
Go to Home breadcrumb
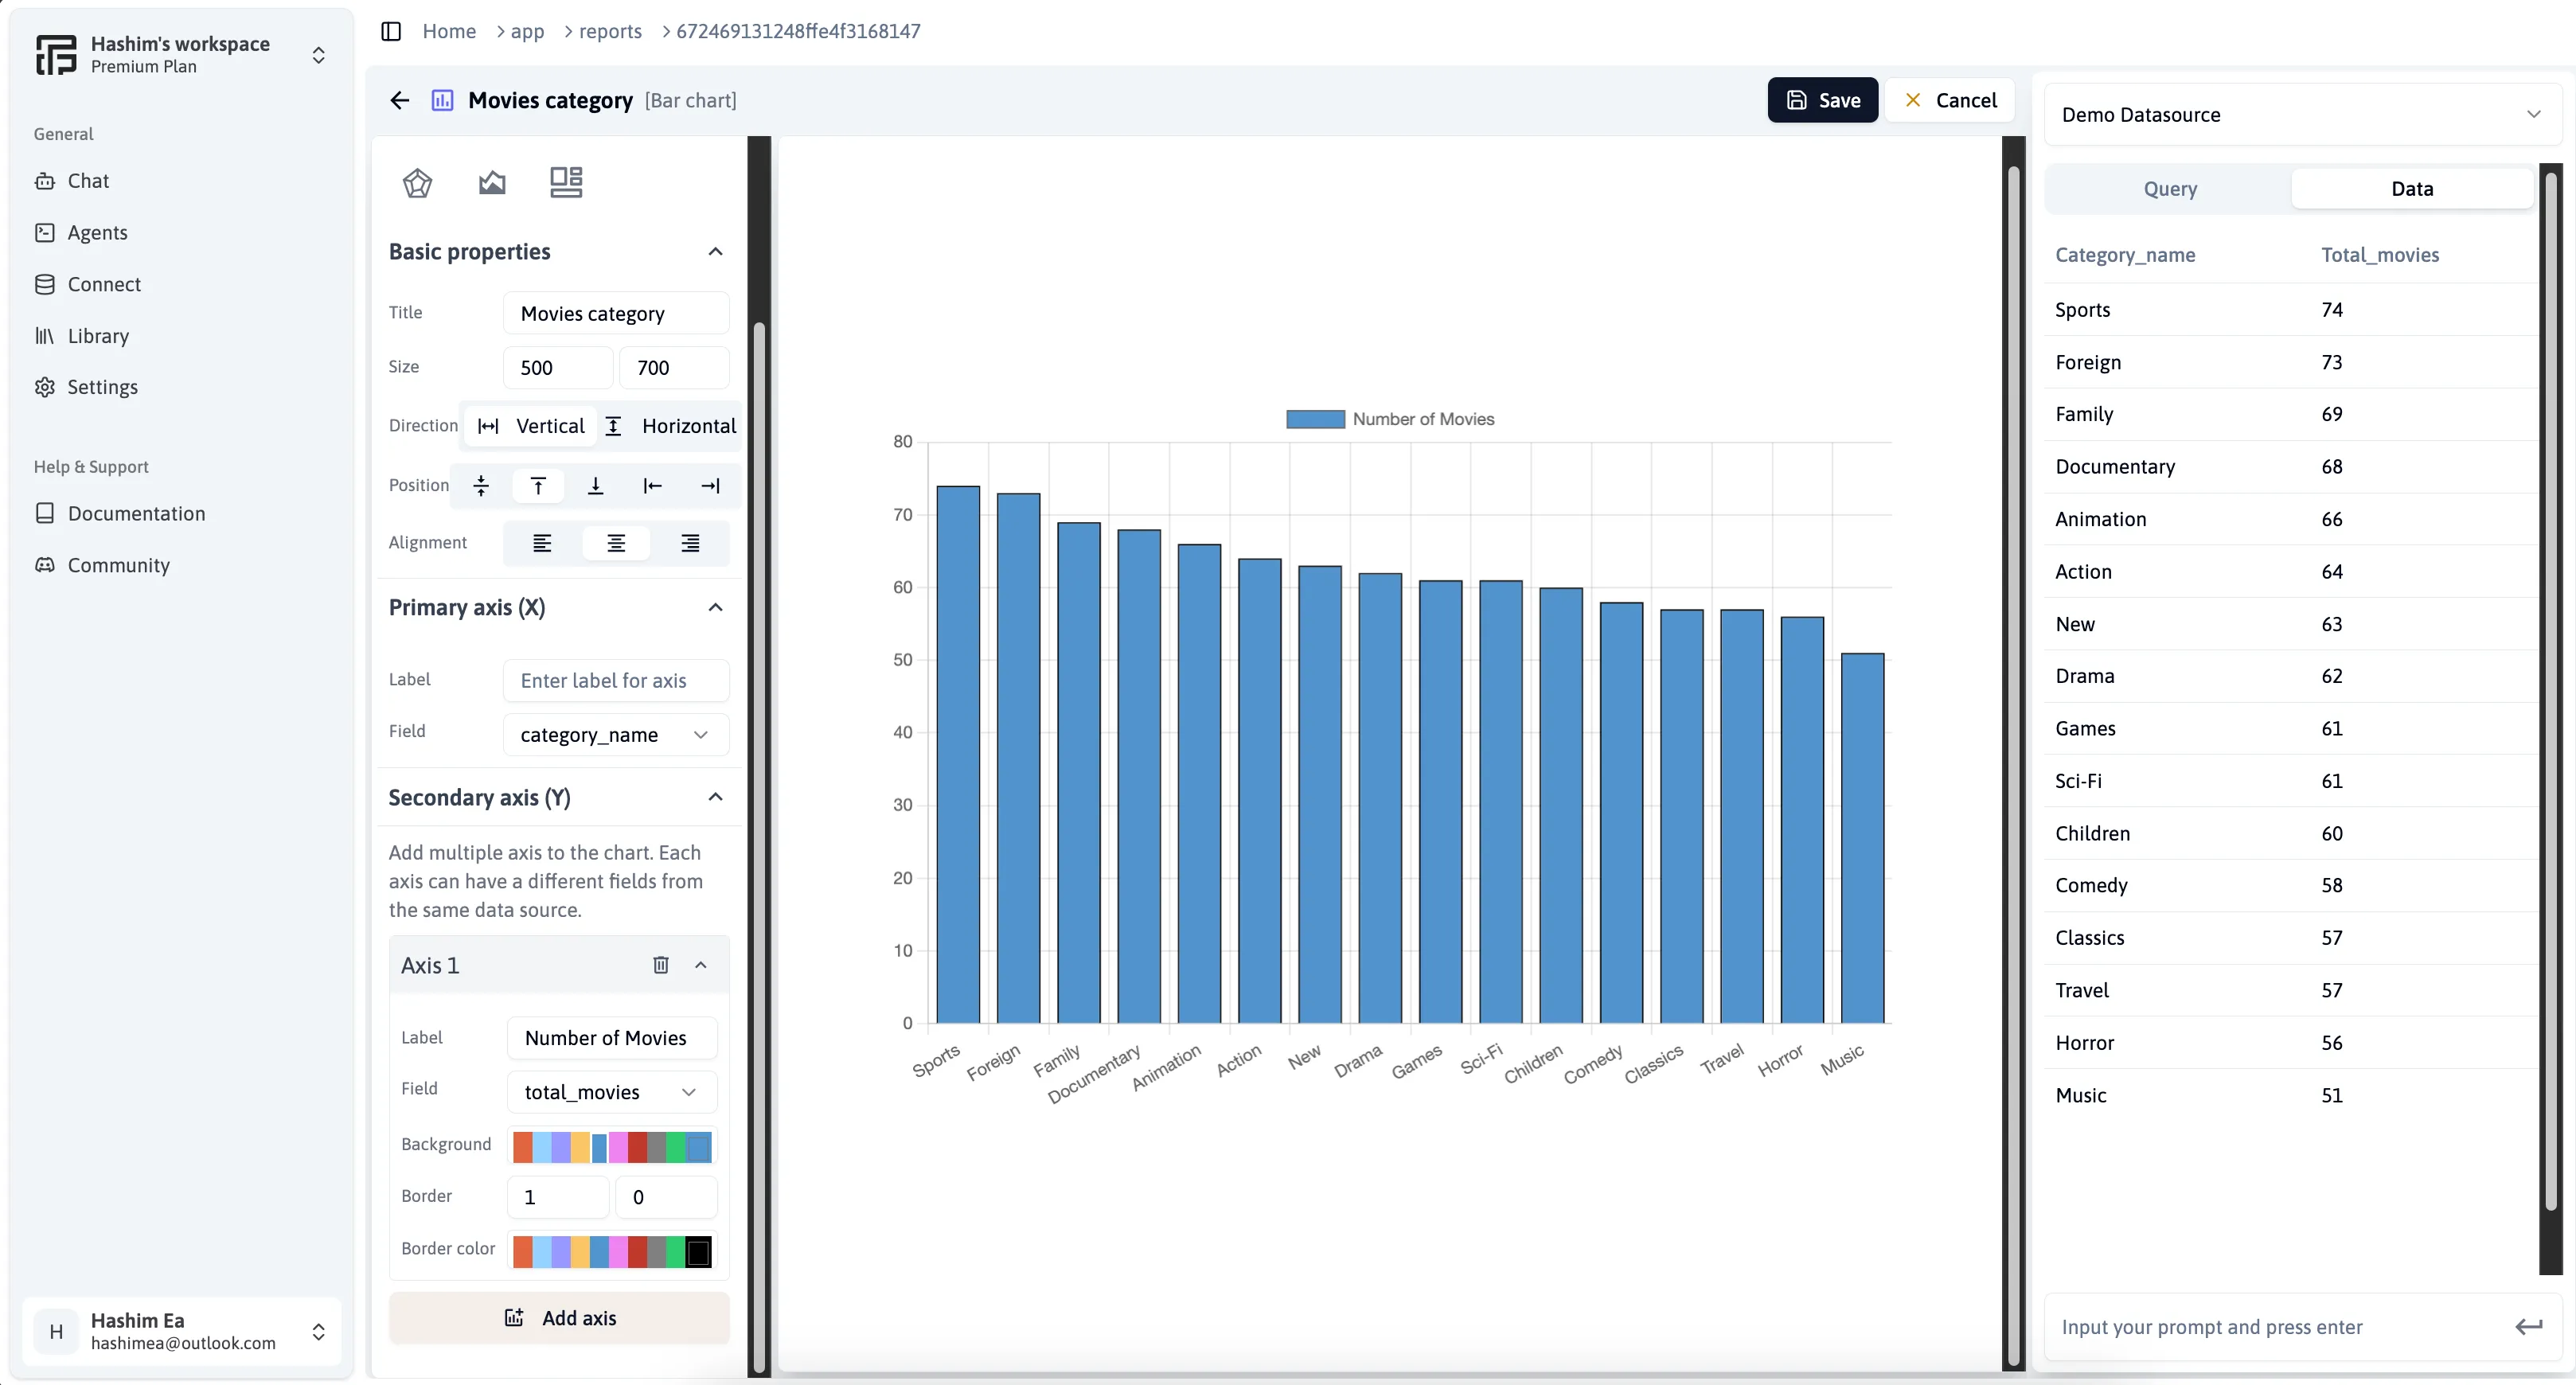(x=449, y=31)
